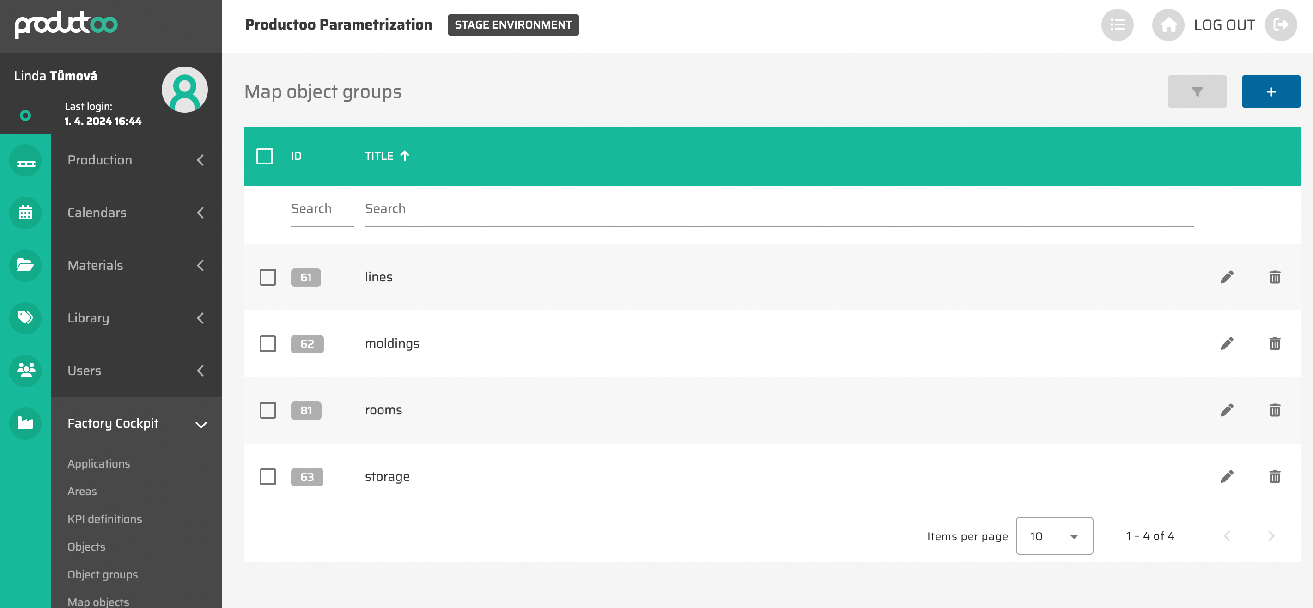This screenshot has height=608, width=1313.
Task: Open Object groups submenu item
Action: [x=103, y=574]
